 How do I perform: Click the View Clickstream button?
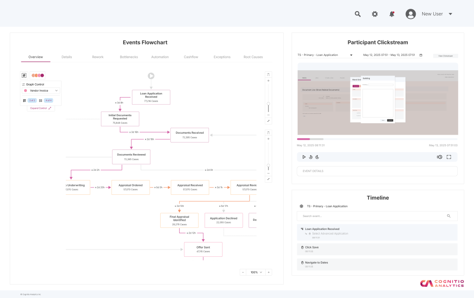pos(445,56)
